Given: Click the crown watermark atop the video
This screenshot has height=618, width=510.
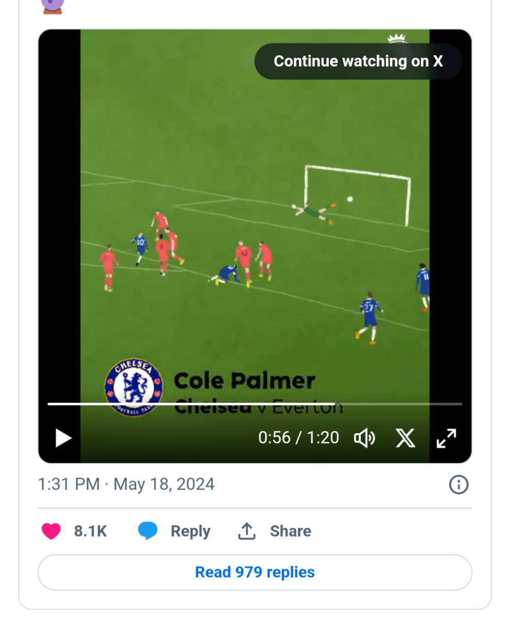Looking at the screenshot, I should [x=396, y=39].
